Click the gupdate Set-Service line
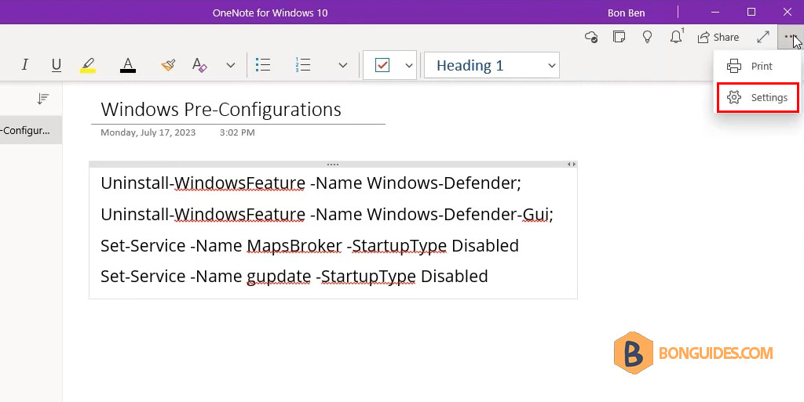Image resolution: width=804 pixels, height=402 pixels. pos(294,276)
